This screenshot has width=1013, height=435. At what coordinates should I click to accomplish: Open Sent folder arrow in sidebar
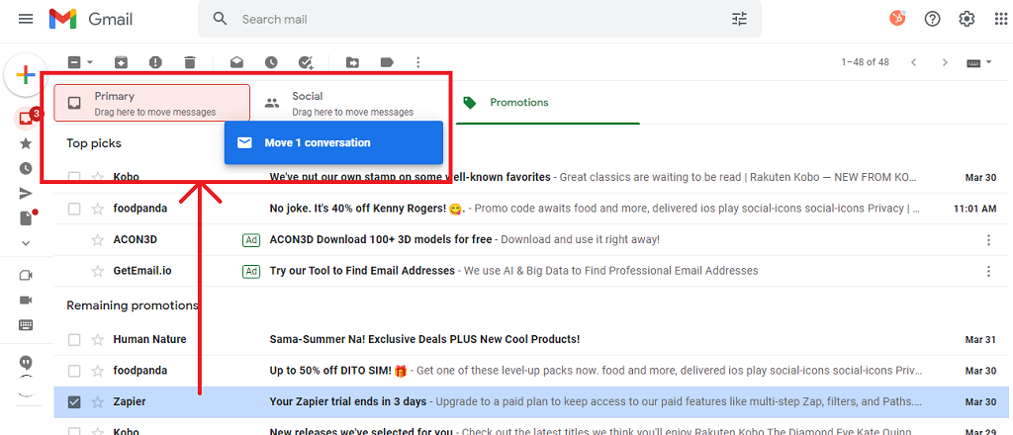click(26, 193)
